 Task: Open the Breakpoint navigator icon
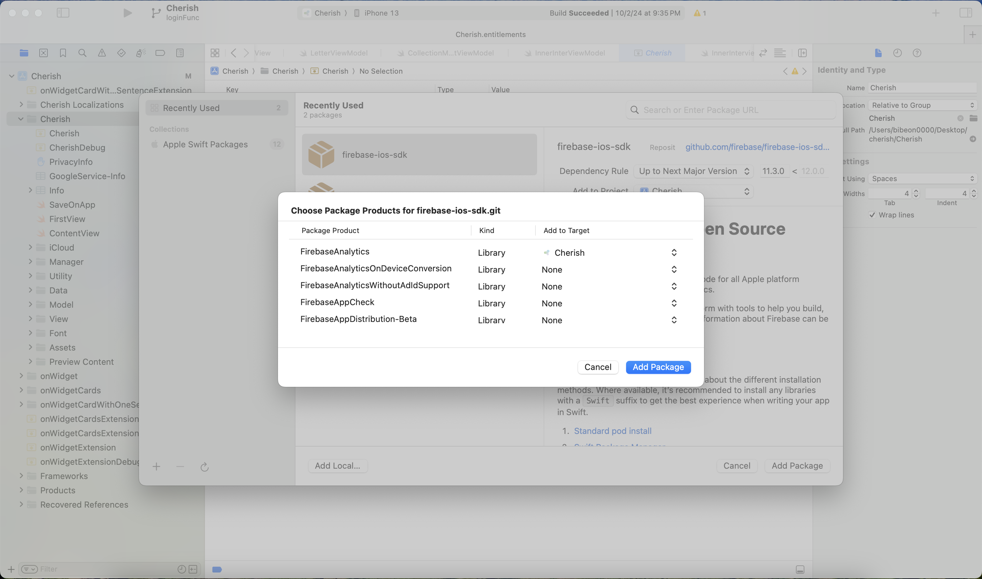160,53
